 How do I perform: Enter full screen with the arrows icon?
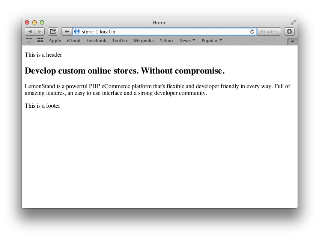[293, 23]
